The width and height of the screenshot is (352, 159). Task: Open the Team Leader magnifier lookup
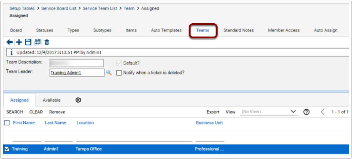pos(109,73)
